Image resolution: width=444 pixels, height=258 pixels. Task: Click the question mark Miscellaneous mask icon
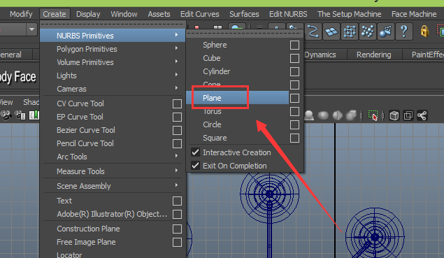(403, 31)
